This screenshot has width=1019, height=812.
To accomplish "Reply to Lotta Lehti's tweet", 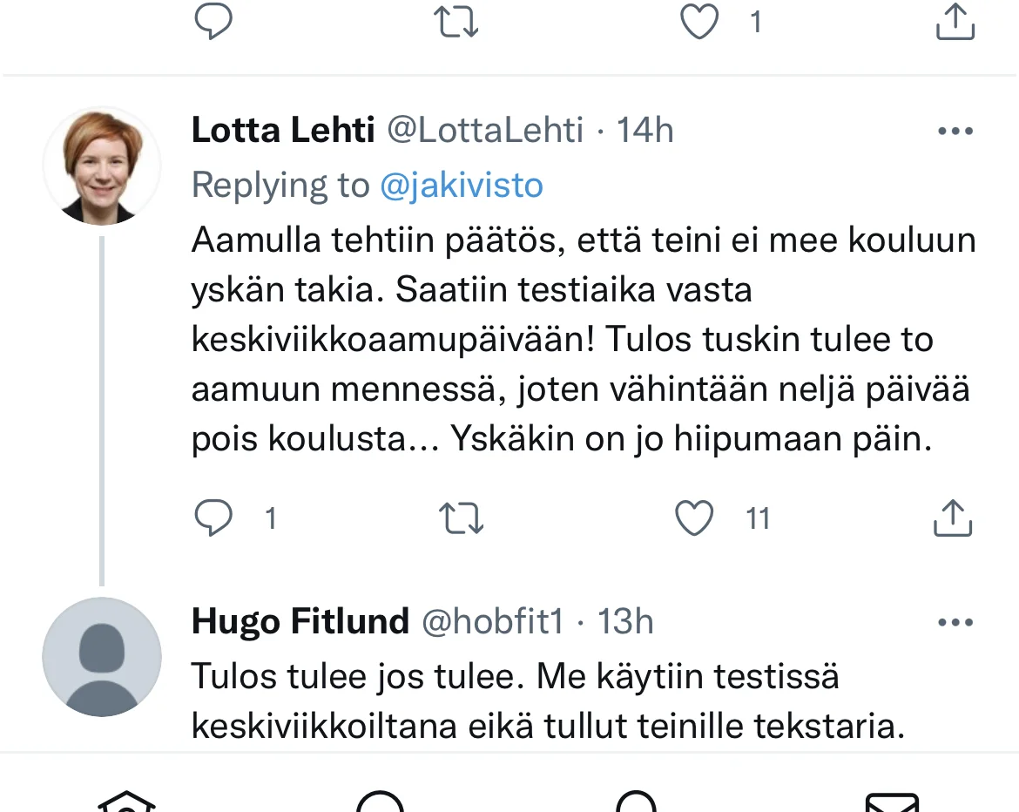I will coord(213,519).
